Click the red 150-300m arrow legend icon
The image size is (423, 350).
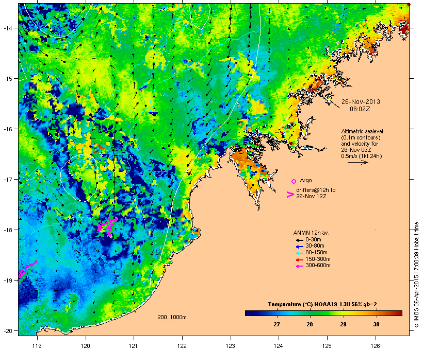point(299,260)
